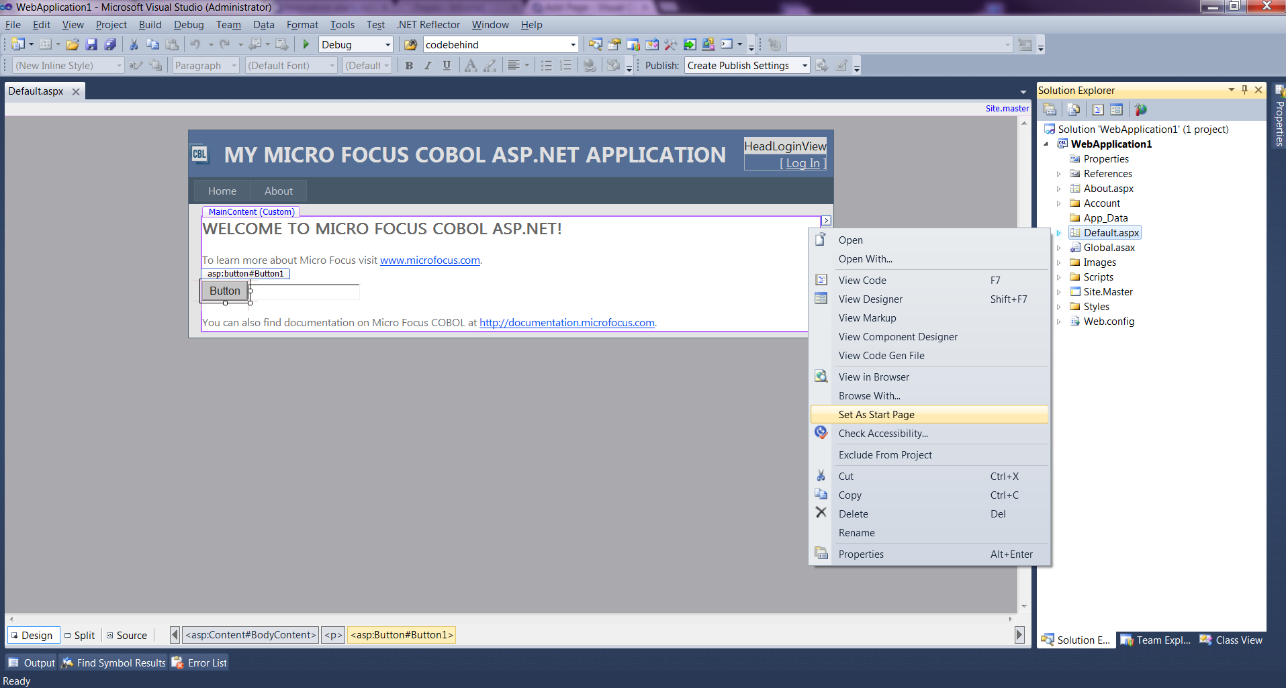Select Web.config in Solution Explorer
1286x688 pixels.
click(1109, 322)
